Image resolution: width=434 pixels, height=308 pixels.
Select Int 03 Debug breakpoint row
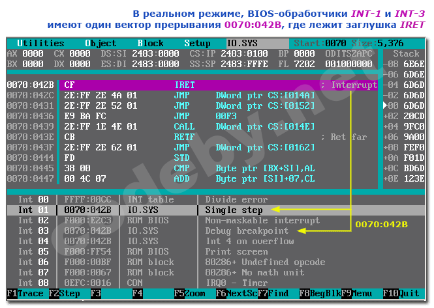[216, 231]
